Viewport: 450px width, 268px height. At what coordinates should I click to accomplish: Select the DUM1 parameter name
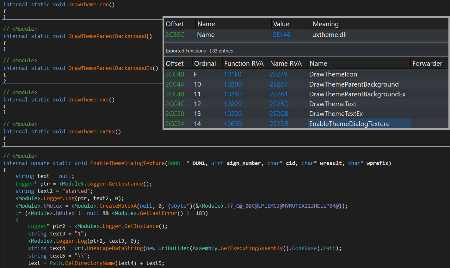199,163
